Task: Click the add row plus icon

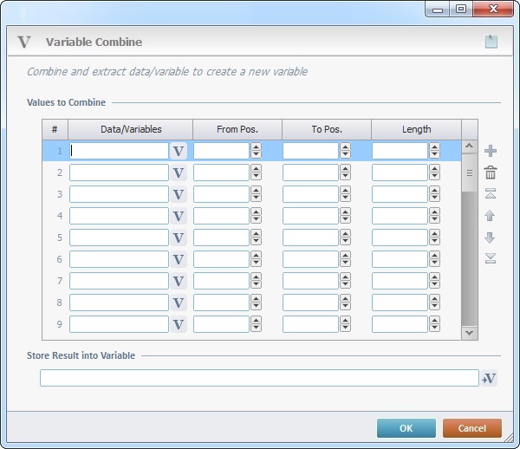Action: click(491, 151)
